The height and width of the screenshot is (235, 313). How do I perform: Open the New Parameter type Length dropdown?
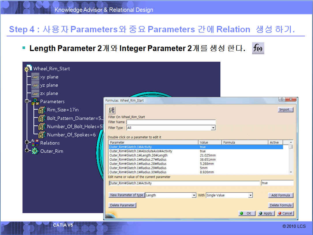[x=194, y=195]
